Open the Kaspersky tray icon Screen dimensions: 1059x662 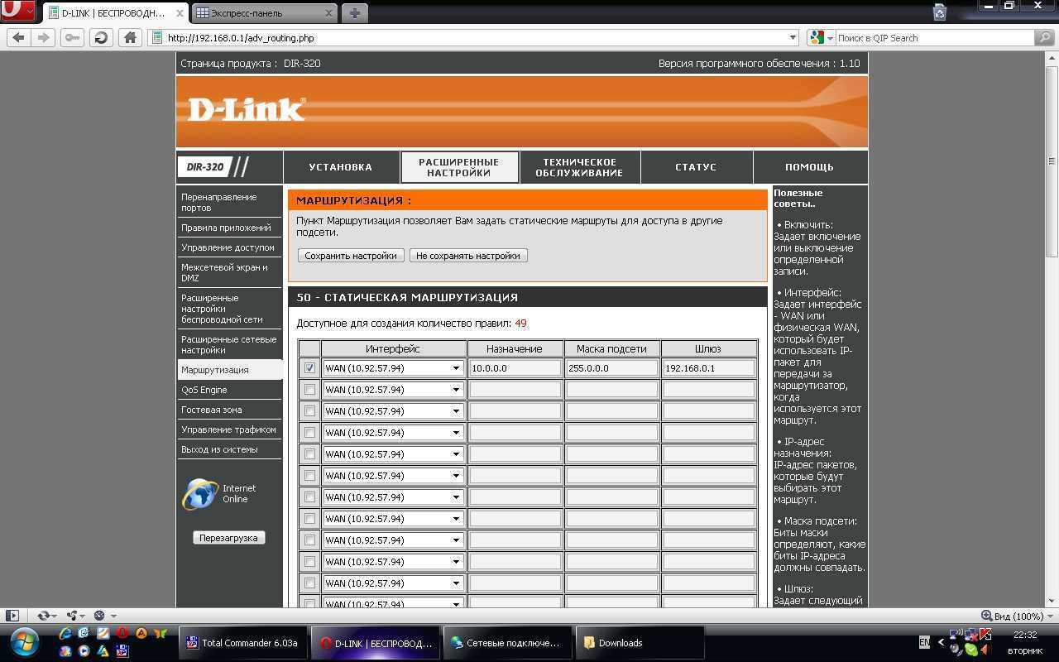tap(985, 635)
